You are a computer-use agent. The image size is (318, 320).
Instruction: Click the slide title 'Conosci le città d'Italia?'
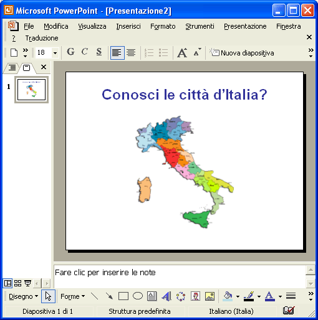click(185, 95)
